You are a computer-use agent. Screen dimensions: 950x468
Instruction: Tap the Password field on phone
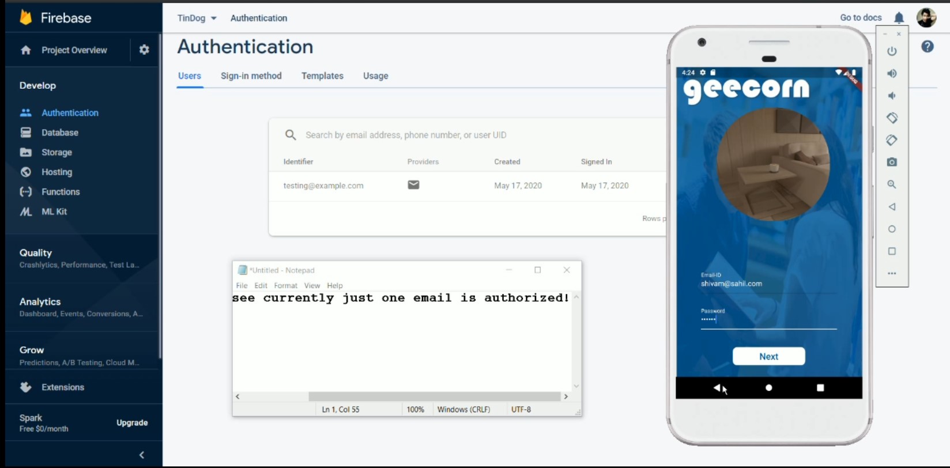click(x=768, y=319)
